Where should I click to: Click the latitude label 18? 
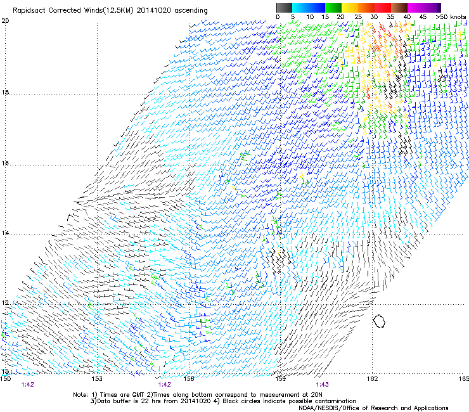pos(5,92)
